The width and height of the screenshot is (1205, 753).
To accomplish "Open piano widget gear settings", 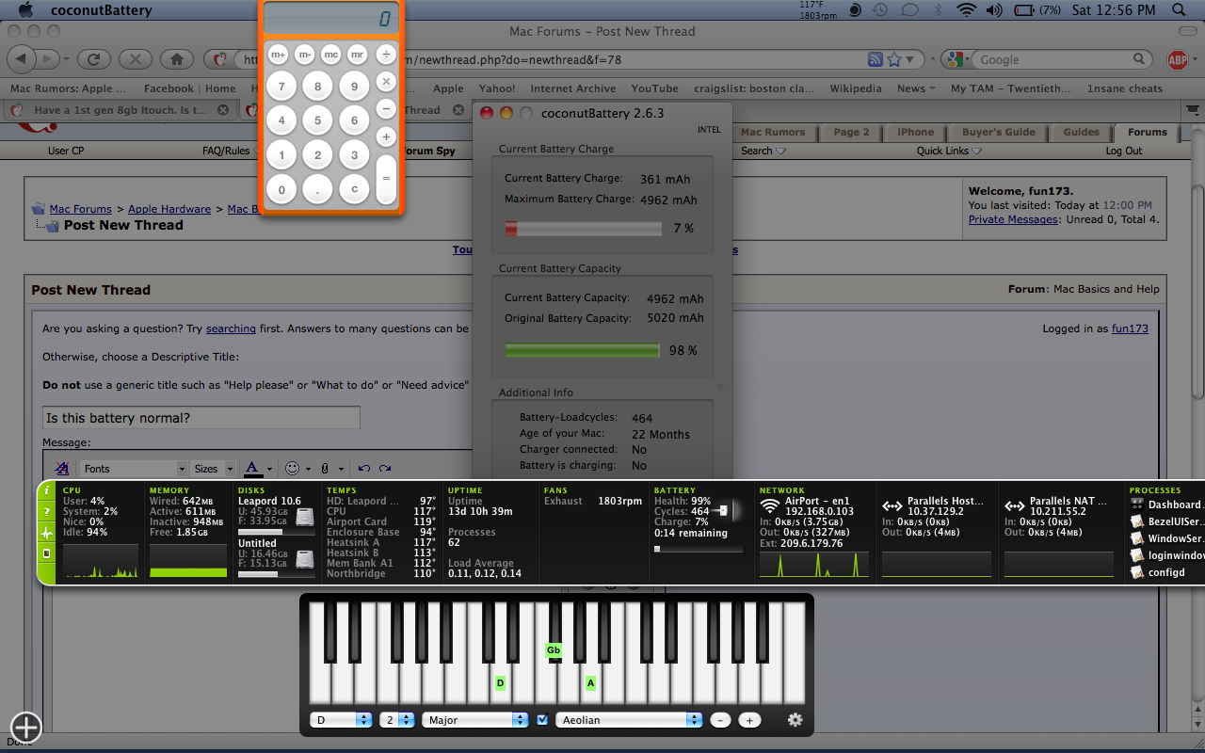I will click(x=795, y=720).
